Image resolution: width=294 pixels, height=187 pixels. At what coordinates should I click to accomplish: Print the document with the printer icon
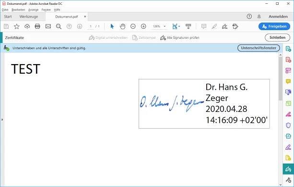coord(37,26)
